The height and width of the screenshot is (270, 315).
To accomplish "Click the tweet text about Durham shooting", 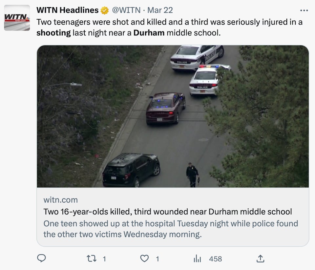I will click(x=169, y=28).
